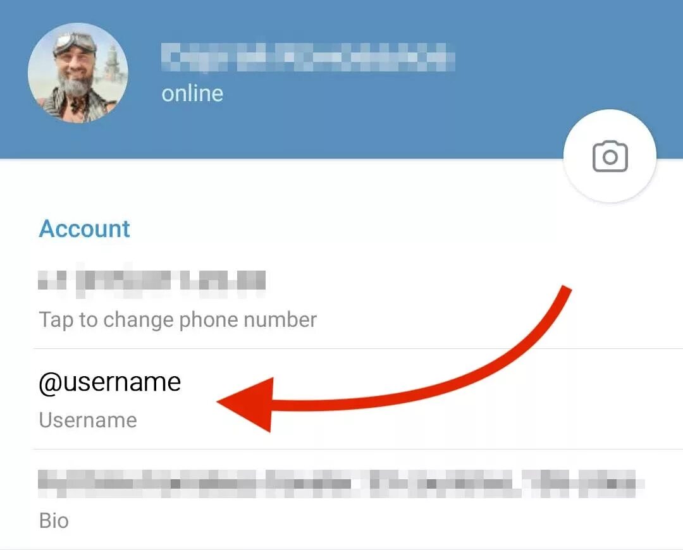
Task: Tap the camera icon to set photo
Action: point(610,156)
